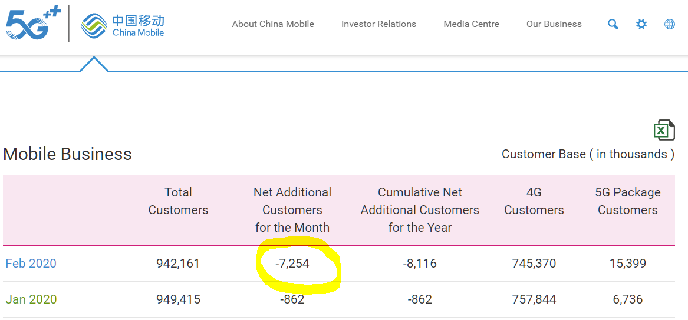Download the Excel spreadsheet icon
688x320 pixels.
point(664,130)
